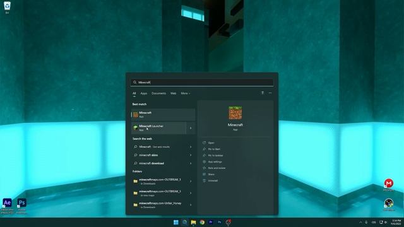Image resolution: width=404 pixels, height=227 pixels.
Task: Show hidden icons in system tray
Action: [360, 223]
